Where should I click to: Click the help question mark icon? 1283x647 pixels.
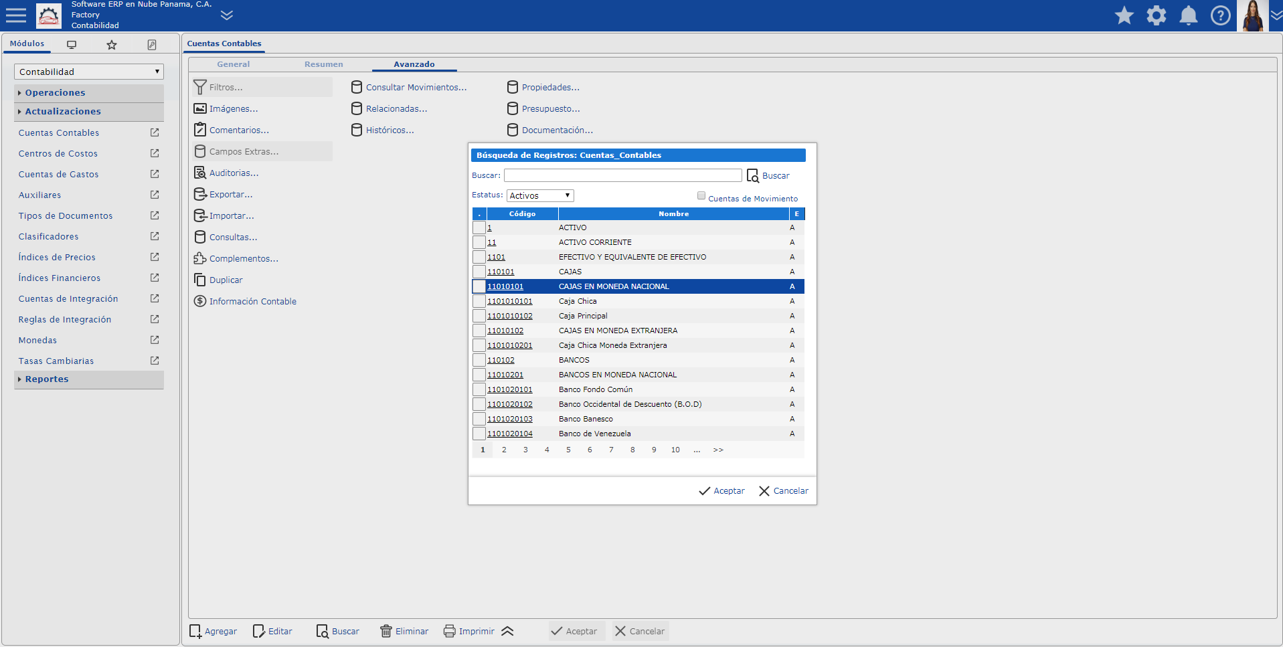tap(1220, 15)
